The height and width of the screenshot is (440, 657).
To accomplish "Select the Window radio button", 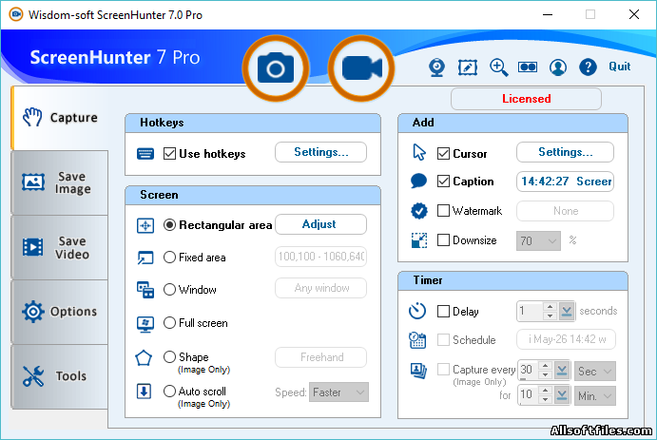I will tap(169, 289).
